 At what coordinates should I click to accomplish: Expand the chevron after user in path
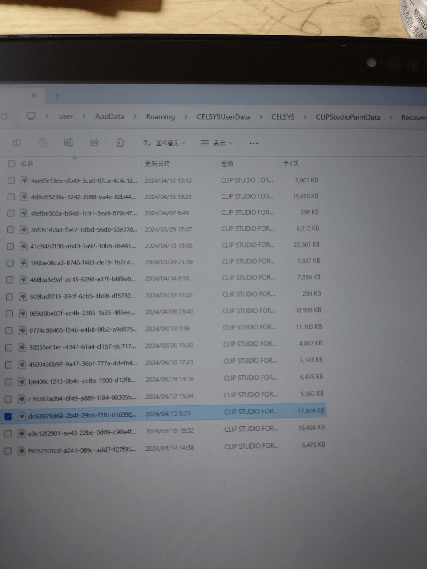point(84,116)
